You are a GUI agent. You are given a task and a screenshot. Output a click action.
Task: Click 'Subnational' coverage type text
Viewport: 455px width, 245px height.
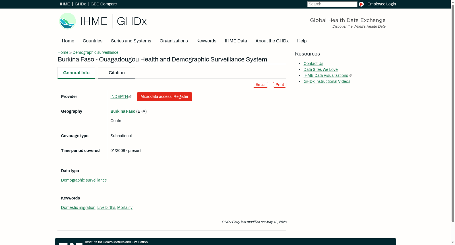coord(121,136)
